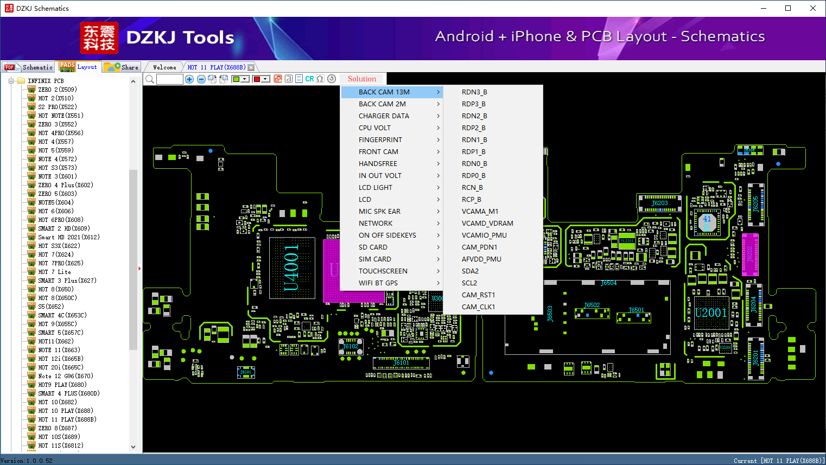Click the tree panel scroll-up arrow
Screen dimensions: 826x465
tap(134, 81)
